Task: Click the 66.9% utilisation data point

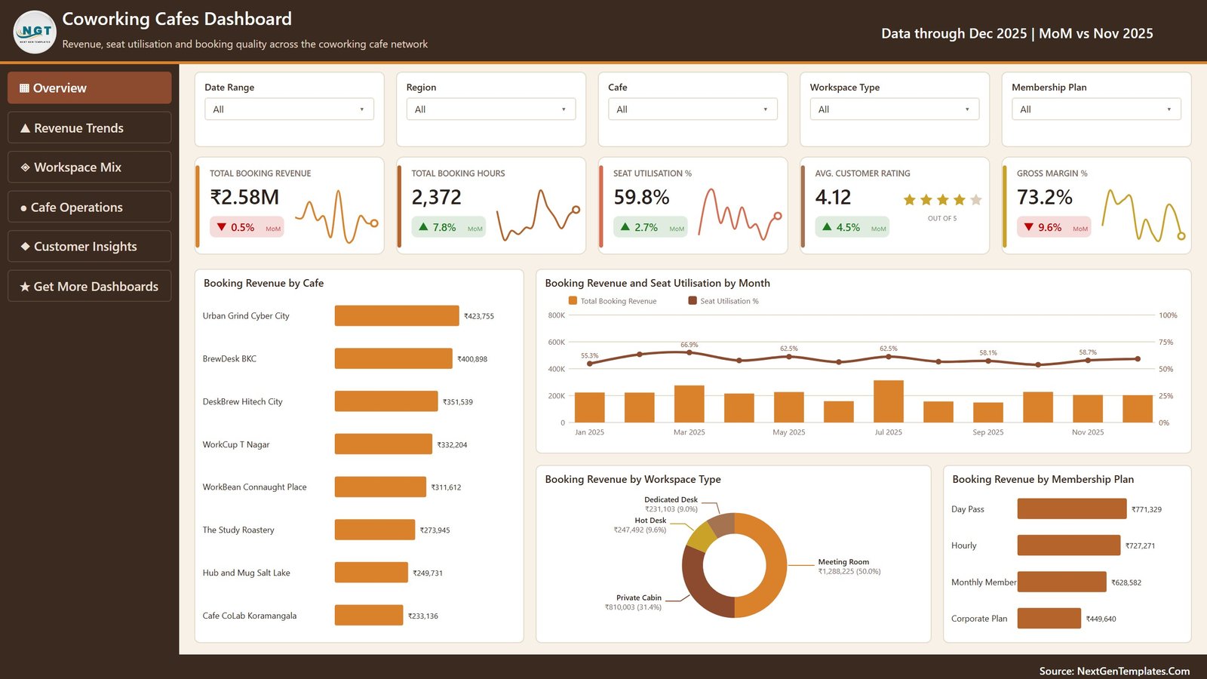Action: pyautogui.click(x=689, y=352)
